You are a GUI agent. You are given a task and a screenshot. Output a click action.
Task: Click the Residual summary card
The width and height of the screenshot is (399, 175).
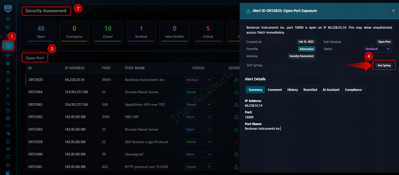pos(141,33)
